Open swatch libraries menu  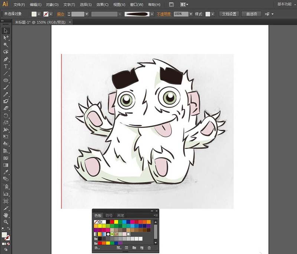[x=97, y=248]
